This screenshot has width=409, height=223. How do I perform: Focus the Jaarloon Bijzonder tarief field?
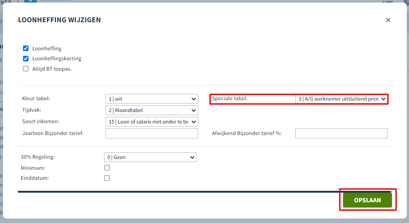[152, 133]
